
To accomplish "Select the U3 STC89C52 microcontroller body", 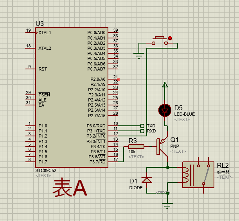I will [72, 98].
